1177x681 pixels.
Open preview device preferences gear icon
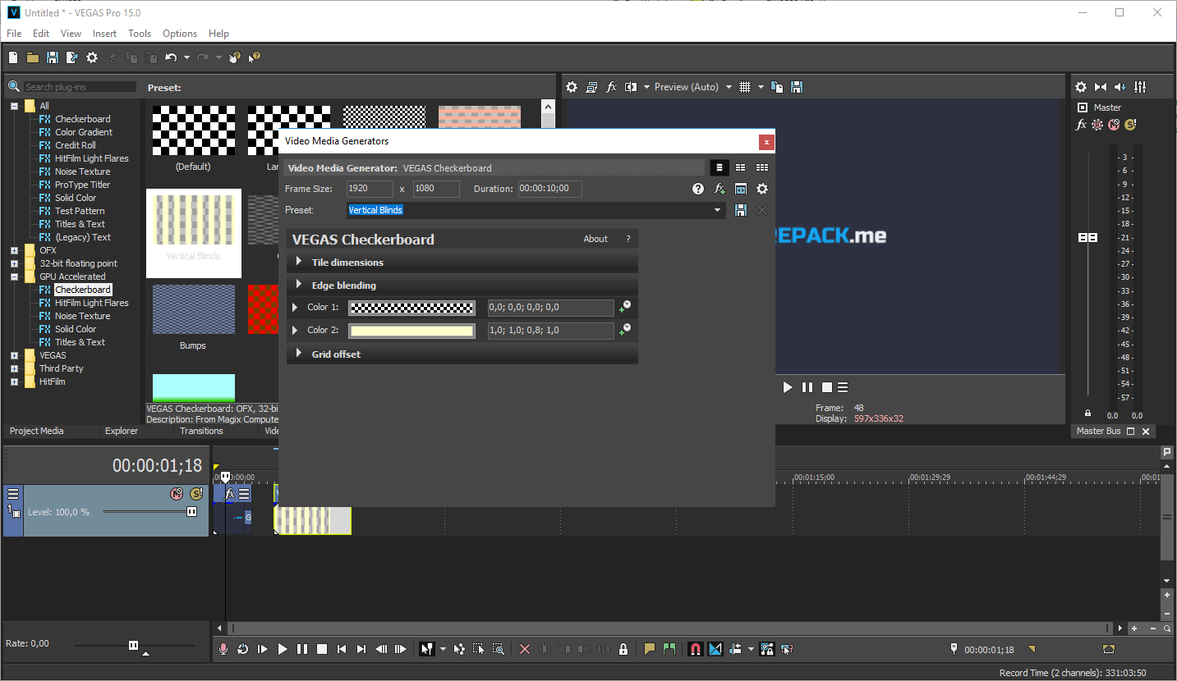point(572,87)
